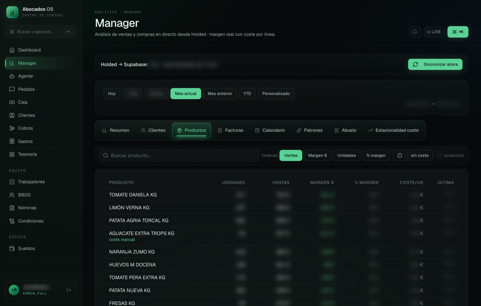This screenshot has width=481, height=306.
Task: Select the LIMÓN VERNA KG row
Action: 282,207
